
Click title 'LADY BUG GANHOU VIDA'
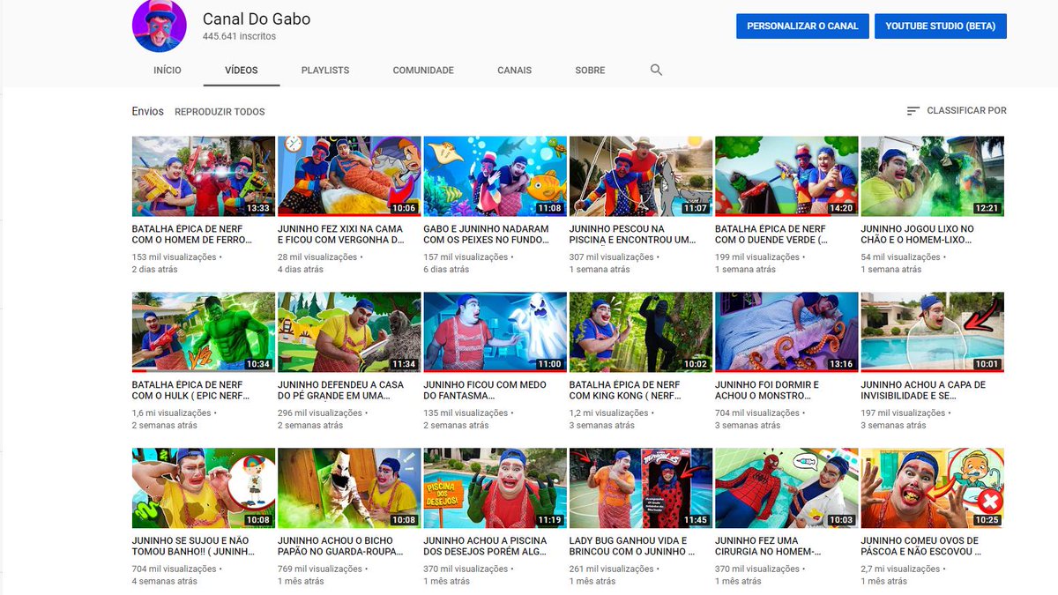632,547
